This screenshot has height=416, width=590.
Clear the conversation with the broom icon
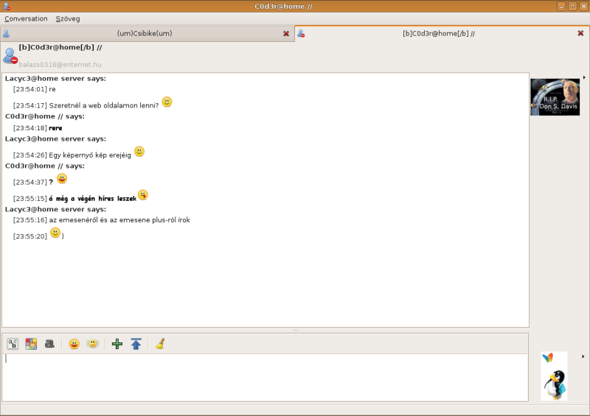point(160,344)
